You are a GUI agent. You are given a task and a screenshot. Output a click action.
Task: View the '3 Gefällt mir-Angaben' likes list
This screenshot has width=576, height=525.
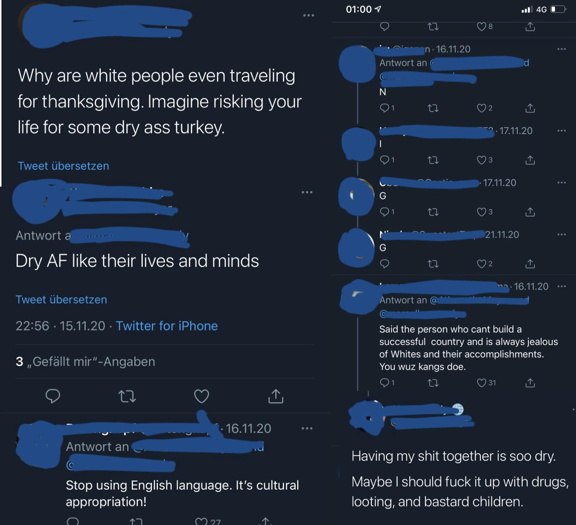[85, 361]
